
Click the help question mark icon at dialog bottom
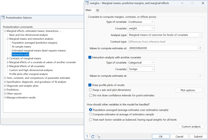87,136
